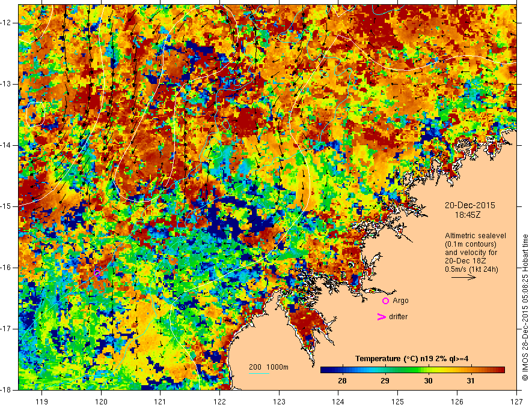Click the longitude axis label '122'

[x=219, y=401]
